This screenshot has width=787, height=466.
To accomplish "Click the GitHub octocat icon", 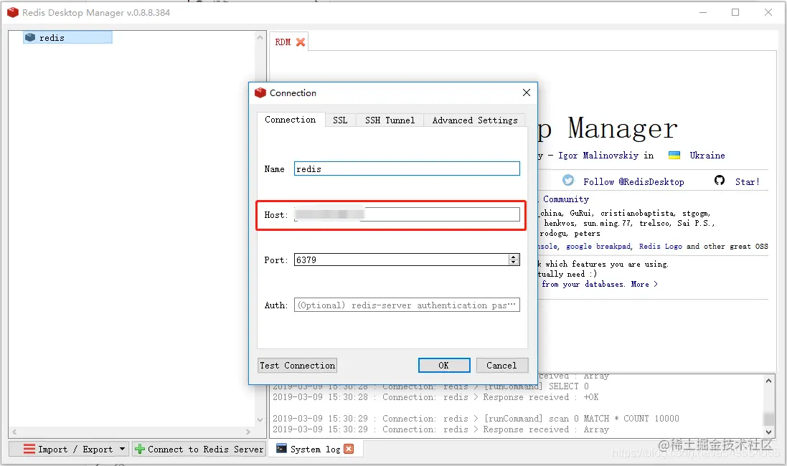I will (x=720, y=181).
